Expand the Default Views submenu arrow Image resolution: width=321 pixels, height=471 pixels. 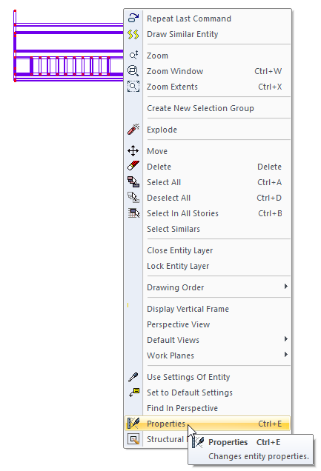tap(286, 339)
